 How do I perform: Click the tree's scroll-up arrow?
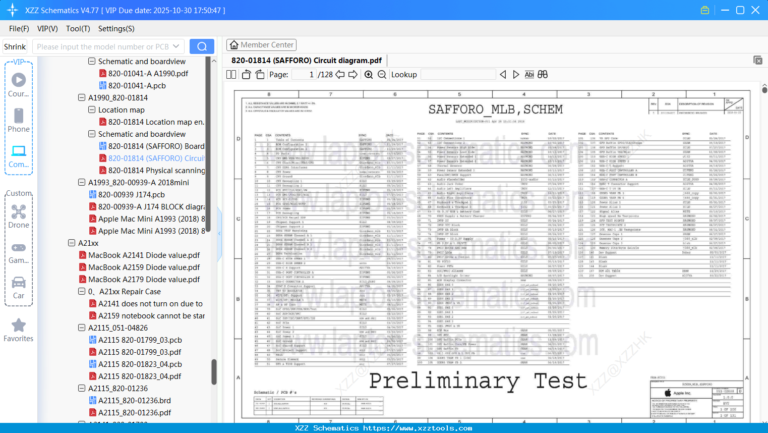click(x=214, y=61)
